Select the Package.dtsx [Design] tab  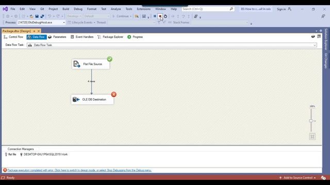[16, 31]
